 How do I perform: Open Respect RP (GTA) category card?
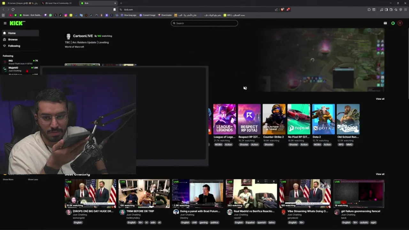249,119
